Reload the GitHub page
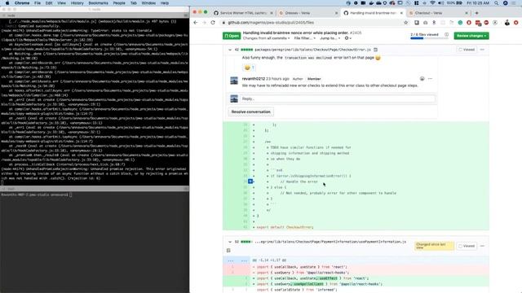Viewport: 522px width, 293px height. (x=213, y=23)
